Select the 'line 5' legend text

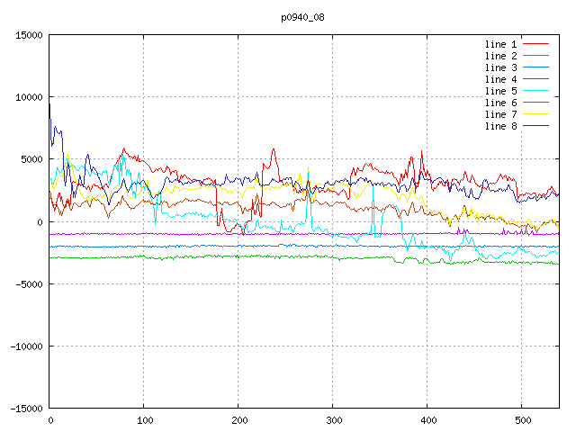(x=501, y=91)
